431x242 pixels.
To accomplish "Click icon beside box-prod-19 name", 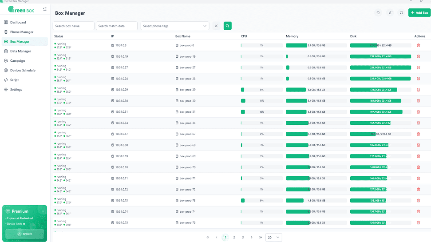I will [x=177, y=56].
